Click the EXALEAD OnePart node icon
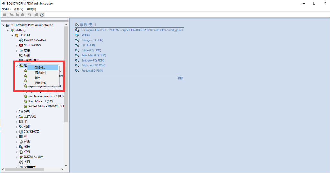Viewport: 330px width, 173px height. pos(21,40)
